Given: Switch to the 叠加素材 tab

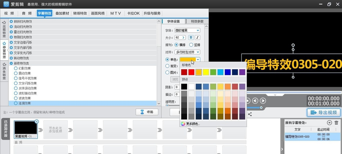Looking at the screenshot, I should pyautogui.click(x=62, y=13).
